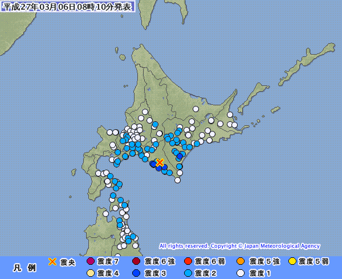Click the epicenter X marker on the map
Viewport: 342px width, 279px height.
point(160,162)
